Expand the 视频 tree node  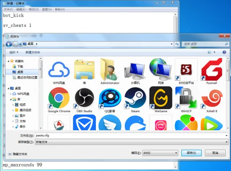(x=13, y=105)
